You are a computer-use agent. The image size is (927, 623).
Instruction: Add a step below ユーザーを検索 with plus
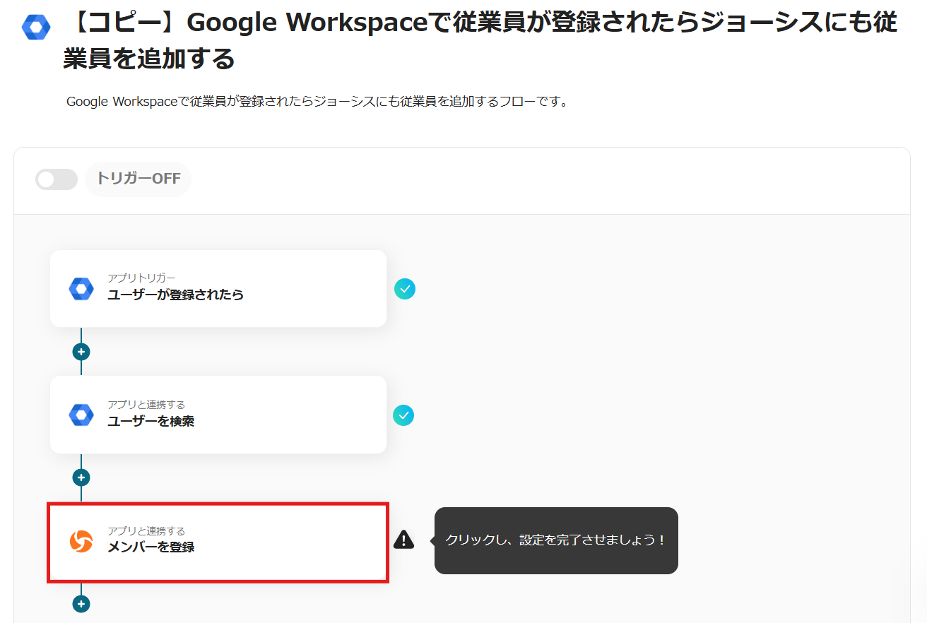(x=81, y=477)
